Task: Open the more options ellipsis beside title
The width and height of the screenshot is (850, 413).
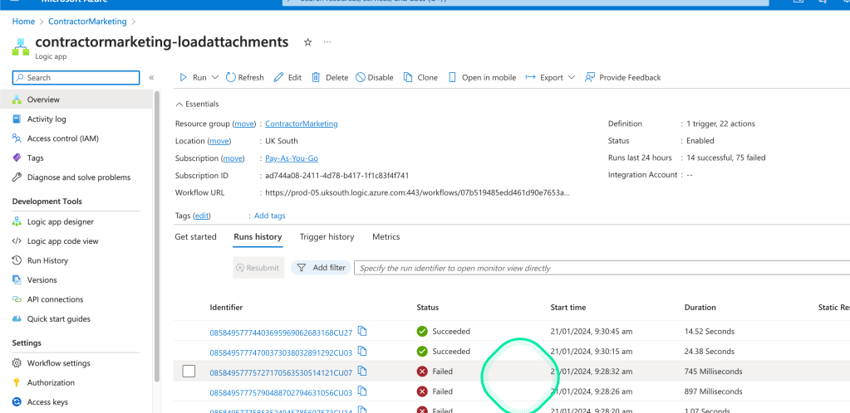Action: click(327, 42)
